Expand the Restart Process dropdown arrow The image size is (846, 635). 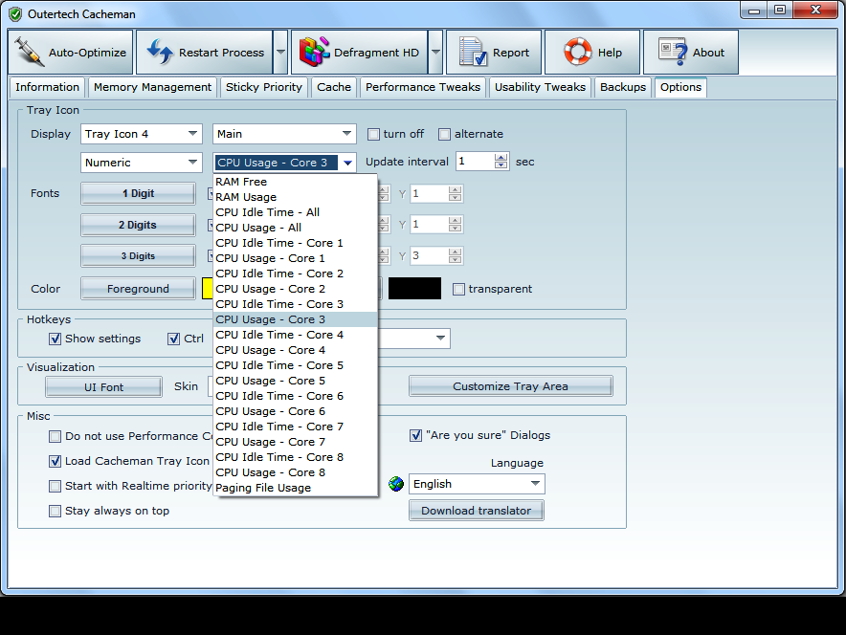(x=280, y=53)
